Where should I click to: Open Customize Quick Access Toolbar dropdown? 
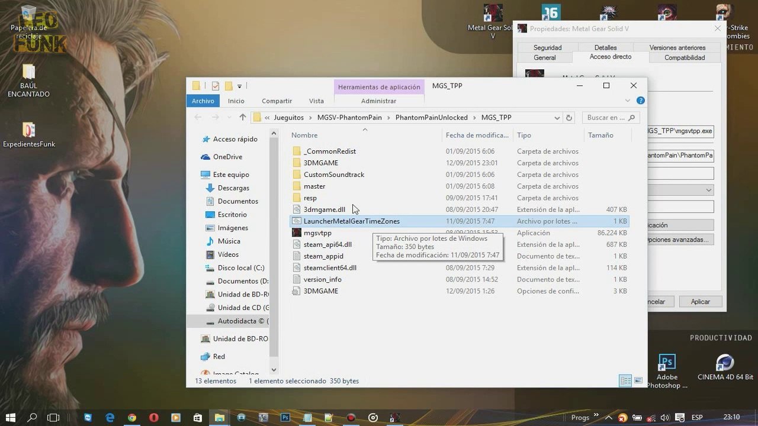point(239,86)
